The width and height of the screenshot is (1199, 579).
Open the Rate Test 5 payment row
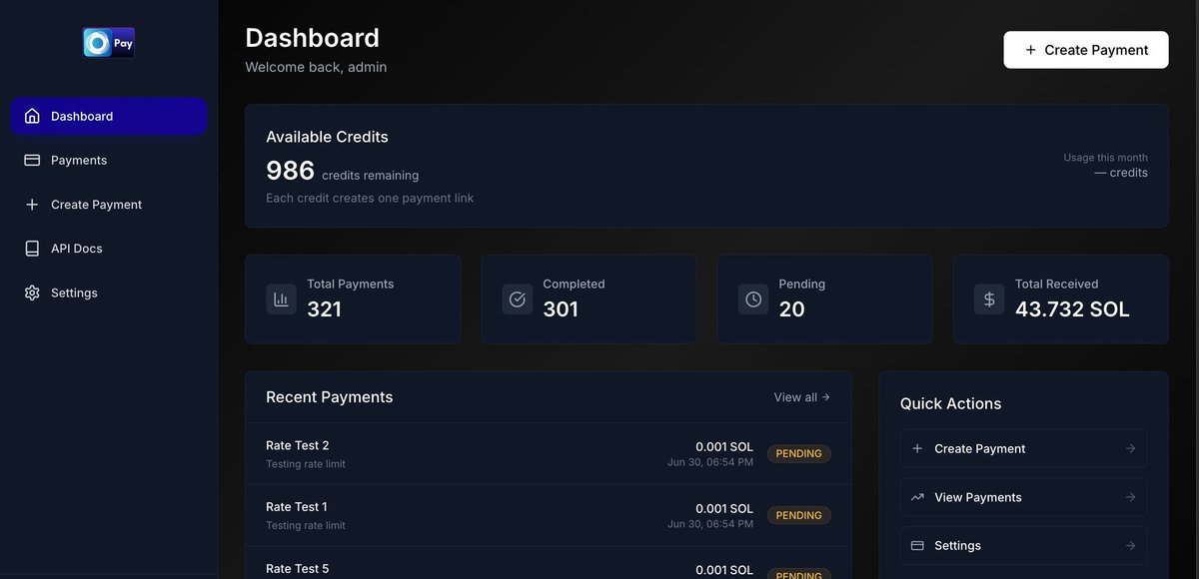(x=549, y=563)
